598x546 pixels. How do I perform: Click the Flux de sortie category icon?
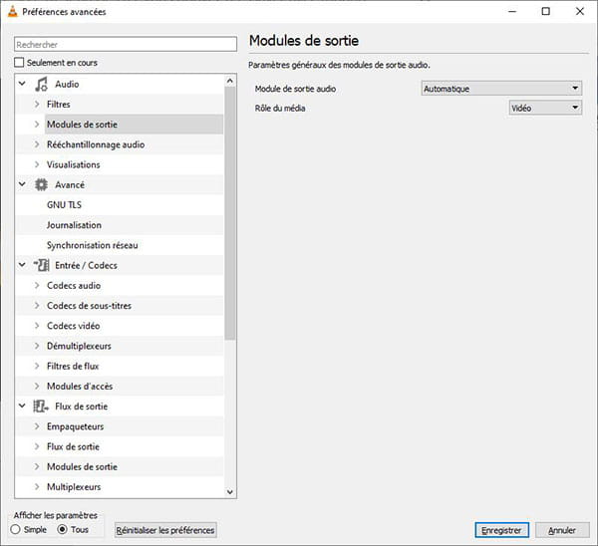coord(41,407)
